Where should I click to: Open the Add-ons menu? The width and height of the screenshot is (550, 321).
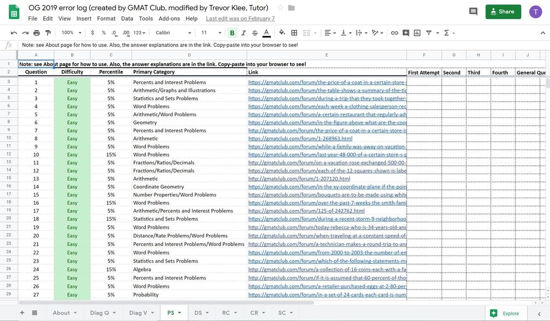coord(170,19)
